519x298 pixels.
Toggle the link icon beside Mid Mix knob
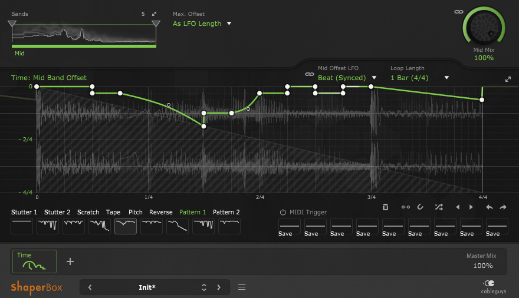(458, 11)
